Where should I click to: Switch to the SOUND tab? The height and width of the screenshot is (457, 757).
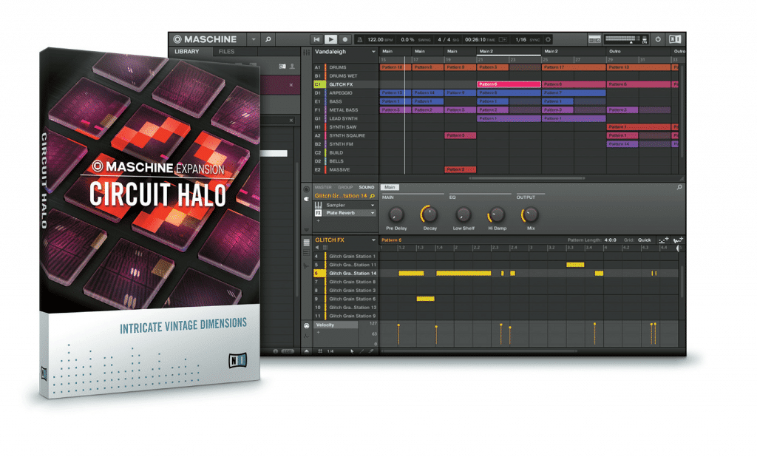(x=367, y=187)
